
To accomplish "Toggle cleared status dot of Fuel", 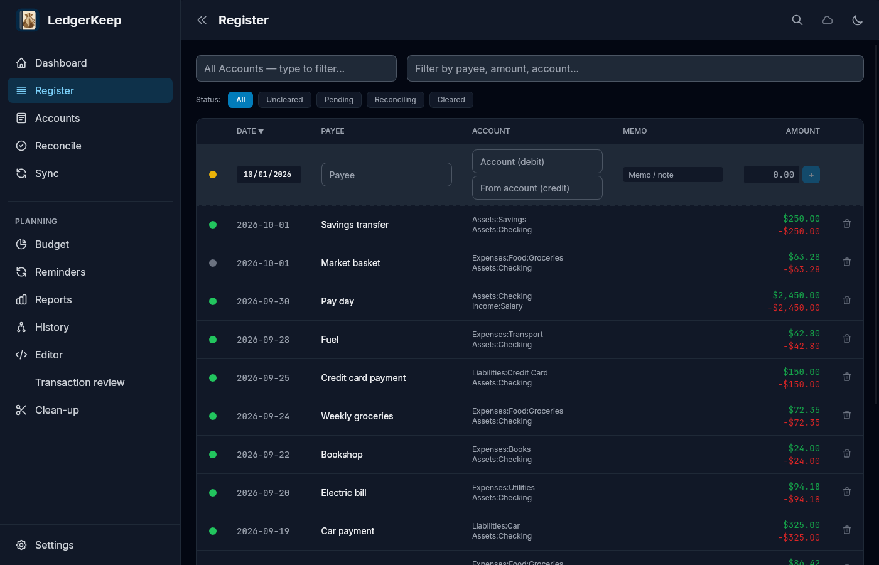I will 213,340.
